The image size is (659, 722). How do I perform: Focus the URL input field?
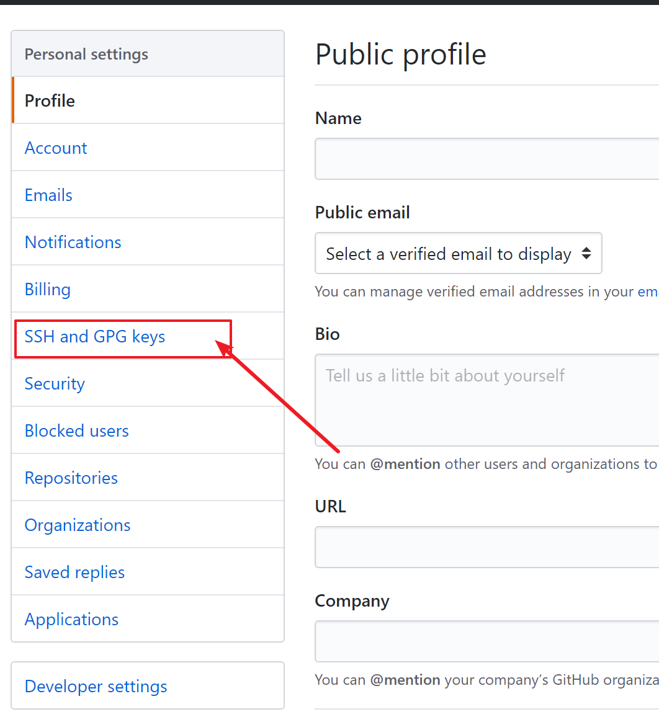coord(487,547)
